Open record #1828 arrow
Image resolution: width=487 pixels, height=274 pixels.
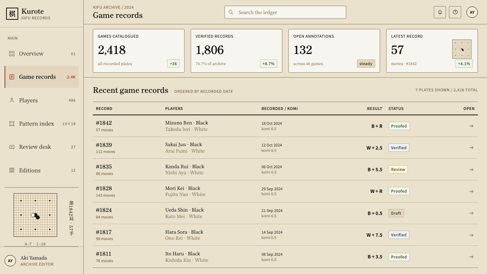pyautogui.click(x=471, y=191)
